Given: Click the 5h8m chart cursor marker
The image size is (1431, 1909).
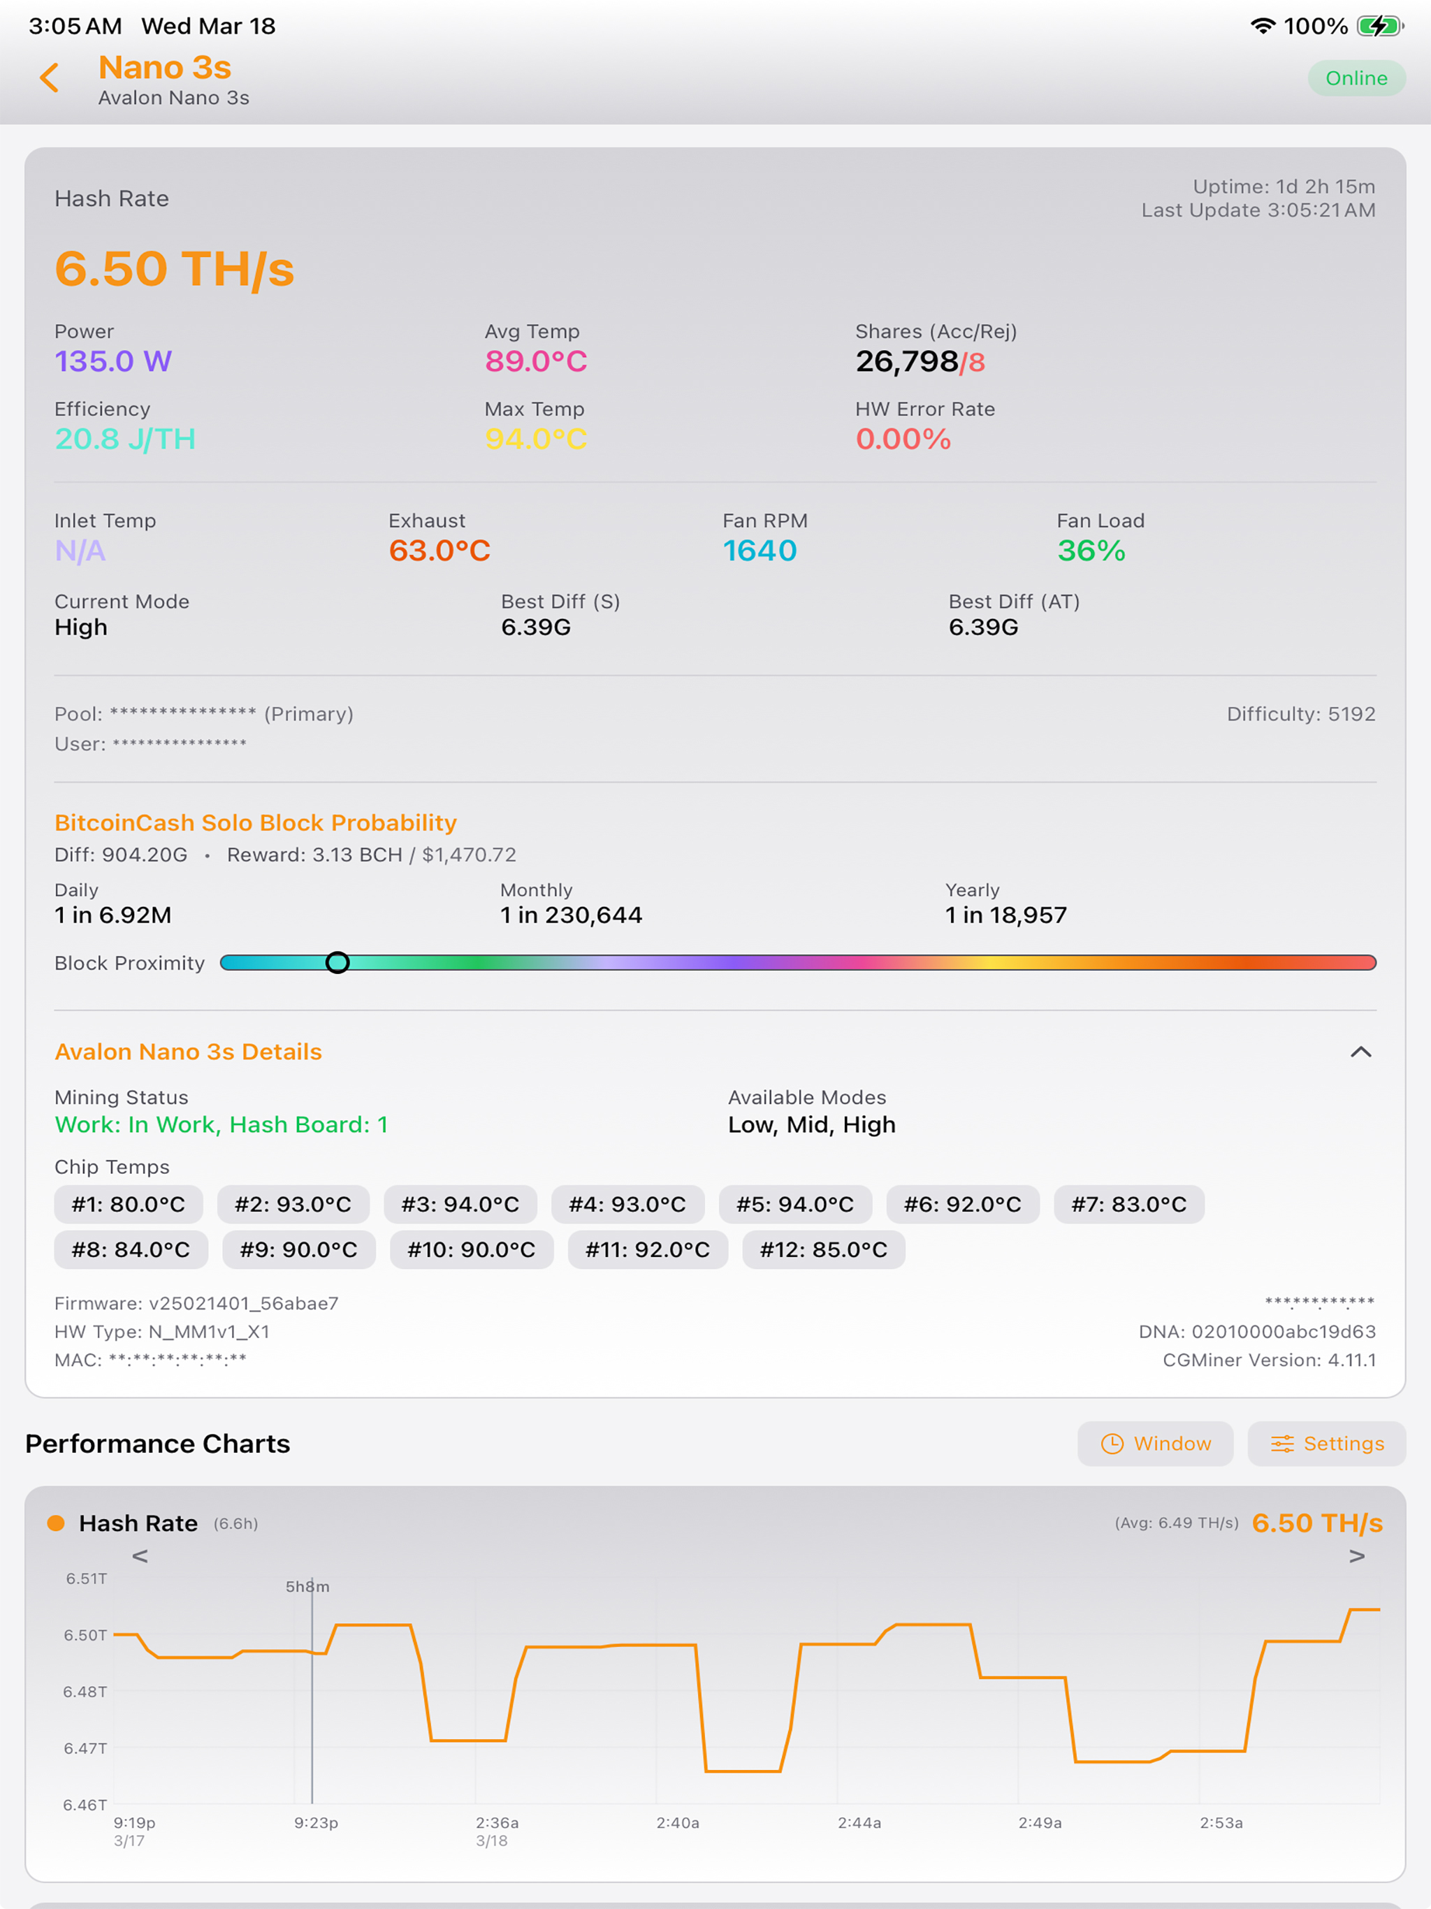Looking at the screenshot, I should point(308,1586).
